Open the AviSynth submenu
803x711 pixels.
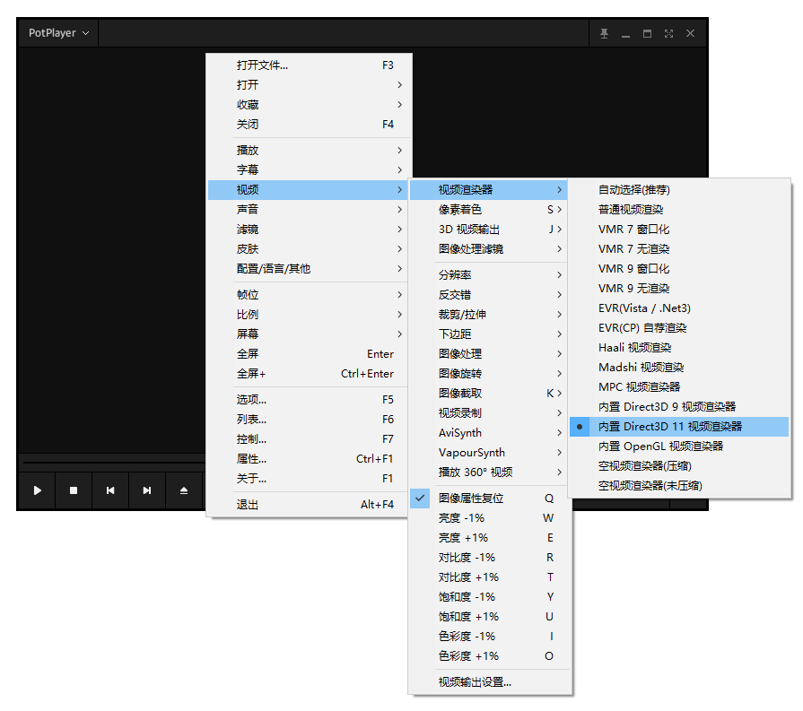coord(490,432)
